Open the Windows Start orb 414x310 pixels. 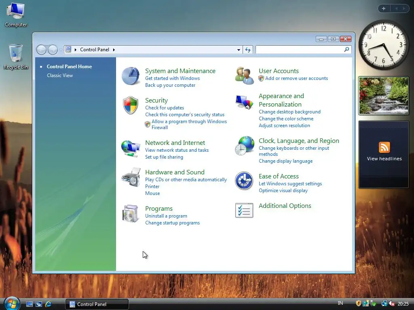coord(12,304)
